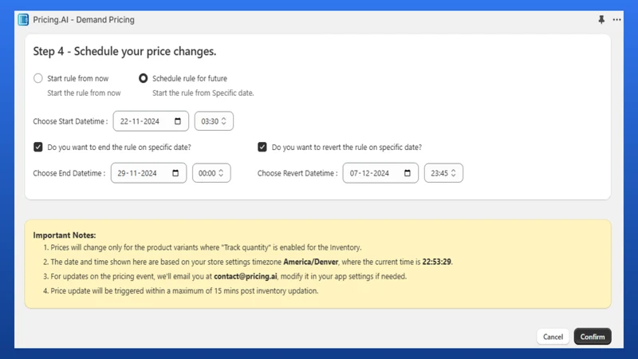The width and height of the screenshot is (638, 359).
Task: Click the Important Notes heading
Action: tap(65, 235)
